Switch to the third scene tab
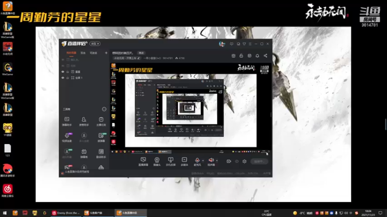 93,53
